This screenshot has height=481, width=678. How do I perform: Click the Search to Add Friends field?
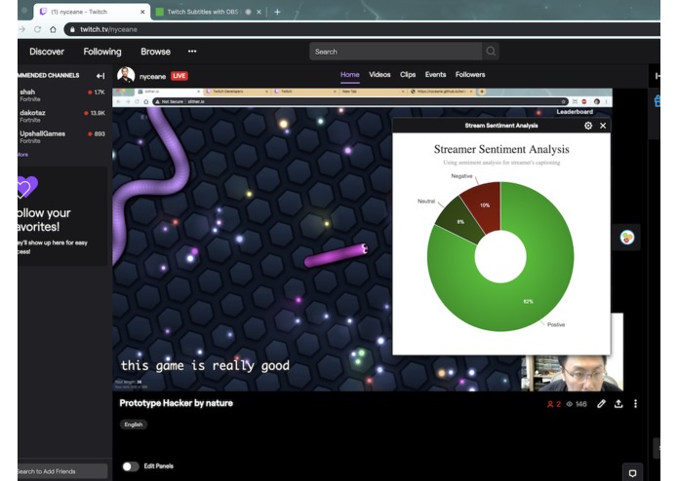point(61,471)
